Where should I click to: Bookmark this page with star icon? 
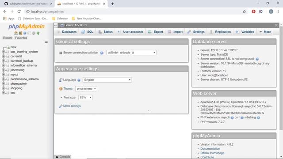pyautogui.click(x=244, y=11)
